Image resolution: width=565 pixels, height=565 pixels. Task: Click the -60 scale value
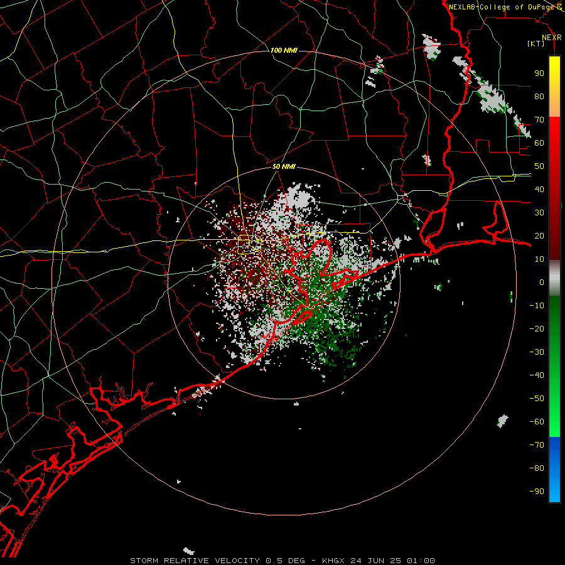pyautogui.click(x=537, y=422)
